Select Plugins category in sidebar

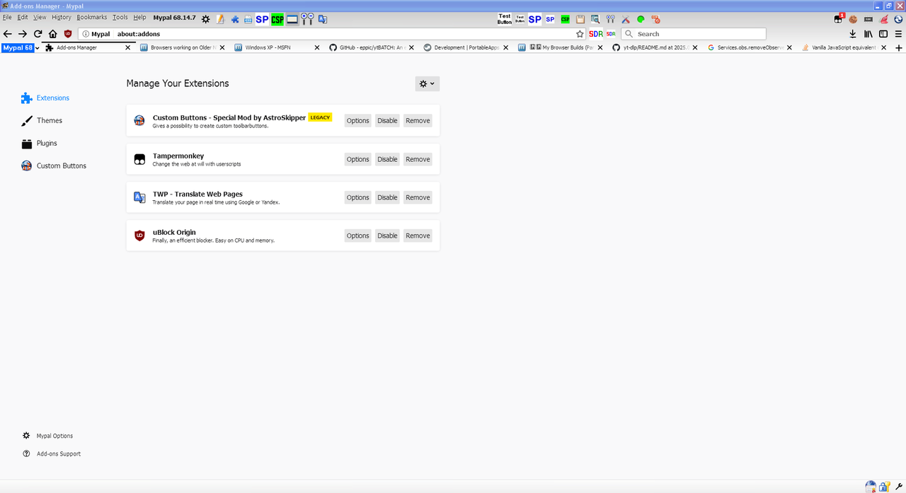click(x=39, y=144)
